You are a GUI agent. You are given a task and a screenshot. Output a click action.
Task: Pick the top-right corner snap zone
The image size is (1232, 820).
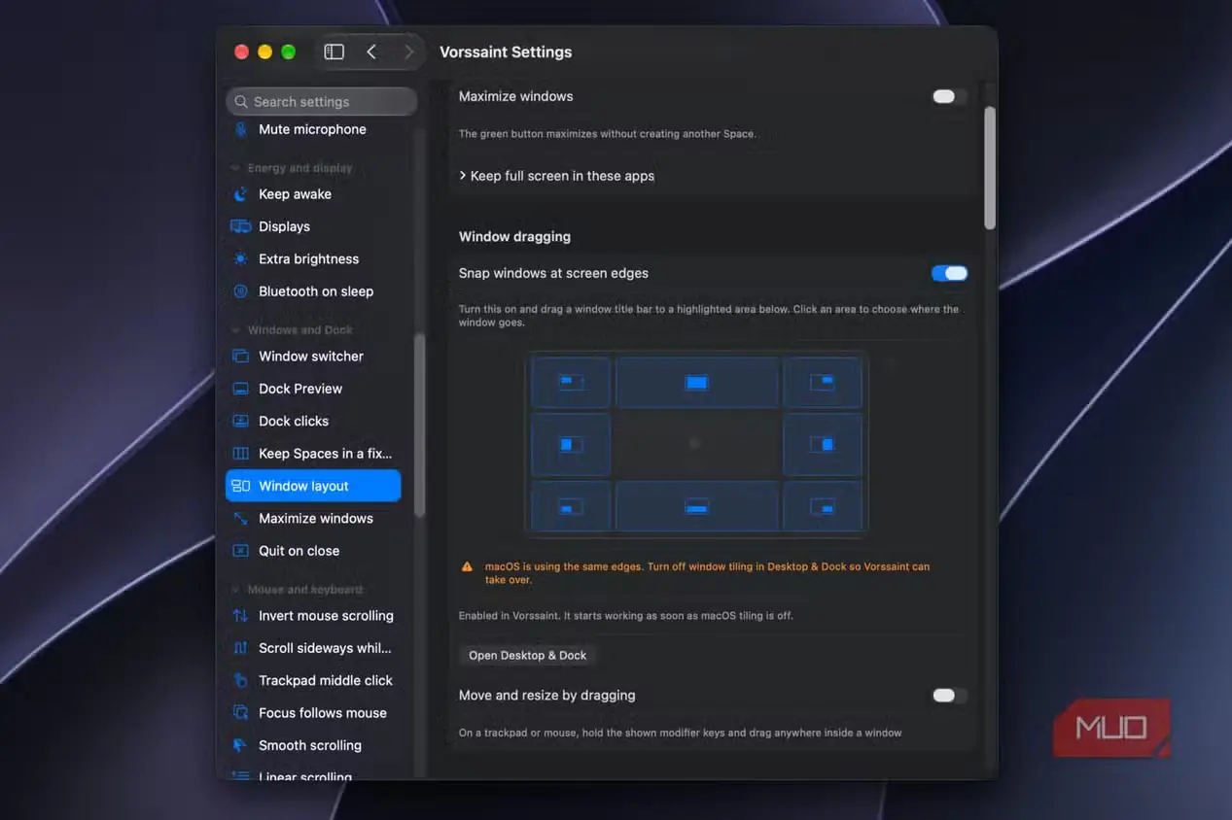823,382
